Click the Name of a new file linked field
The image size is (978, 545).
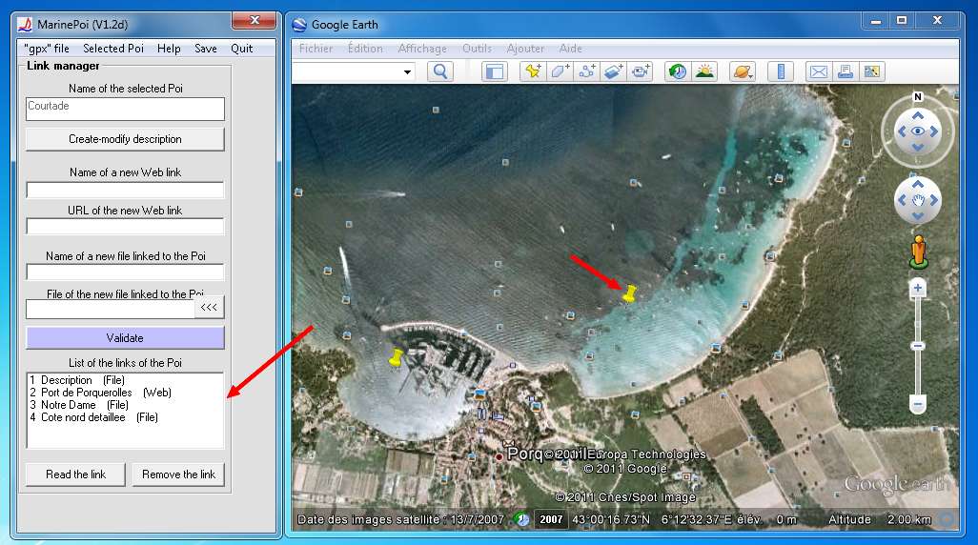125,272
